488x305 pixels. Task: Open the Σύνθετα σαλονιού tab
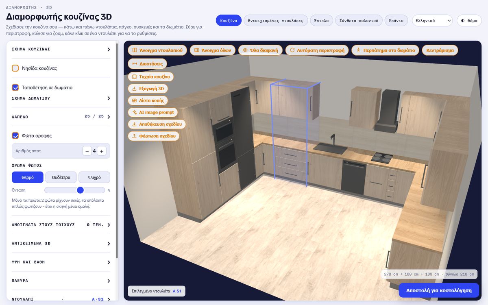(359, 20)
